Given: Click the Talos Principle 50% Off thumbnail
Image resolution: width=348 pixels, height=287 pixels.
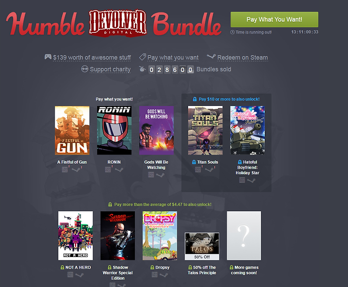Looking at the screenshot, I should pyautogui.click(x=202, y=246).
